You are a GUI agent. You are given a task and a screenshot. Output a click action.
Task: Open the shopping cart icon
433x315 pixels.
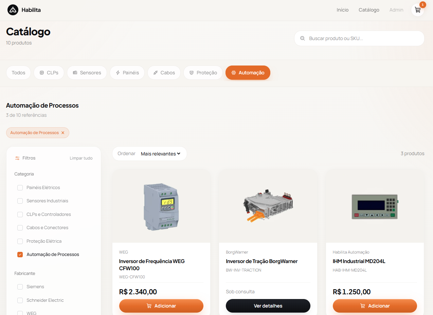click(x=418, y=10)
